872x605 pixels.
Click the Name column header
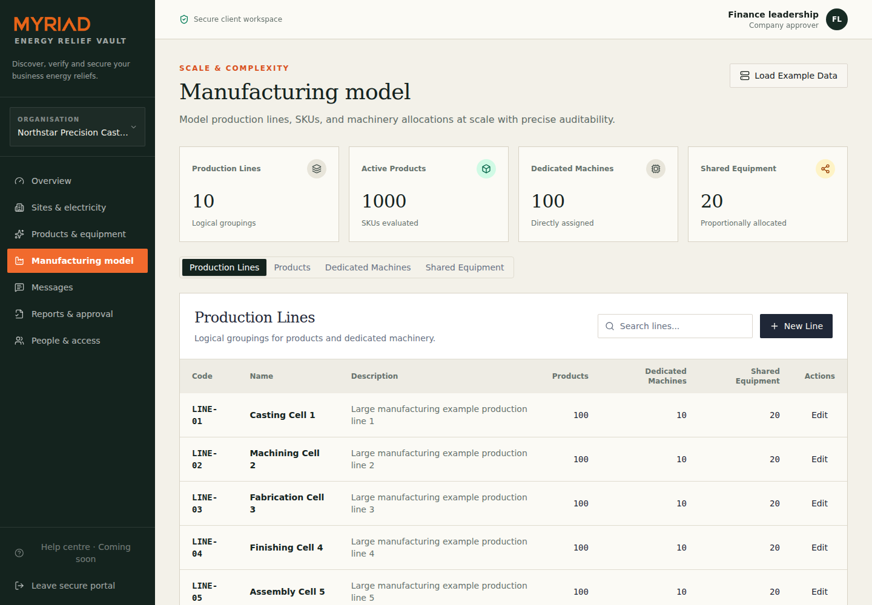262,376
